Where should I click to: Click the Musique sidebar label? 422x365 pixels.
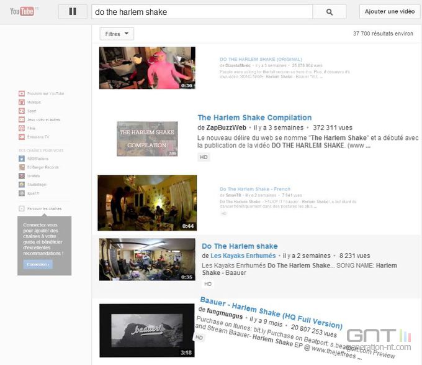(x=34, y=102)
